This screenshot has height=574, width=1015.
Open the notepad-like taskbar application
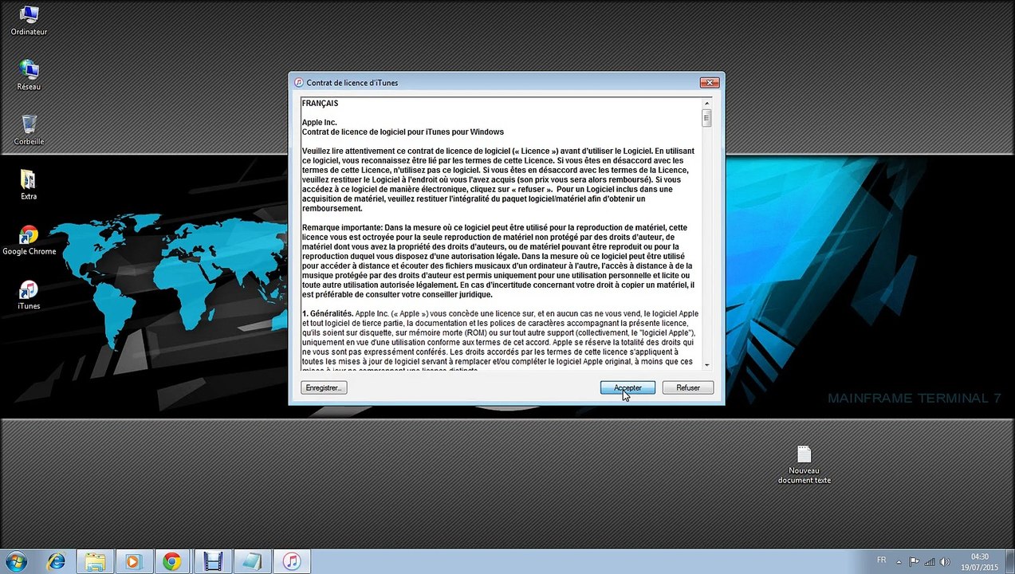[251, 561]
